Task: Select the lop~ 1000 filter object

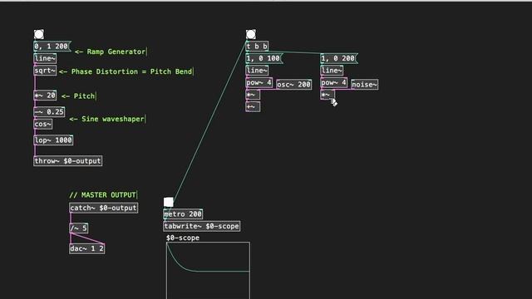Action: pyautogui.click(x=53, y=140)
